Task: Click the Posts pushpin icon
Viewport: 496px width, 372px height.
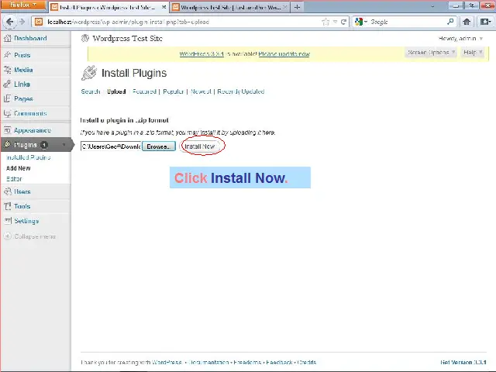Action: click(7, 55)
